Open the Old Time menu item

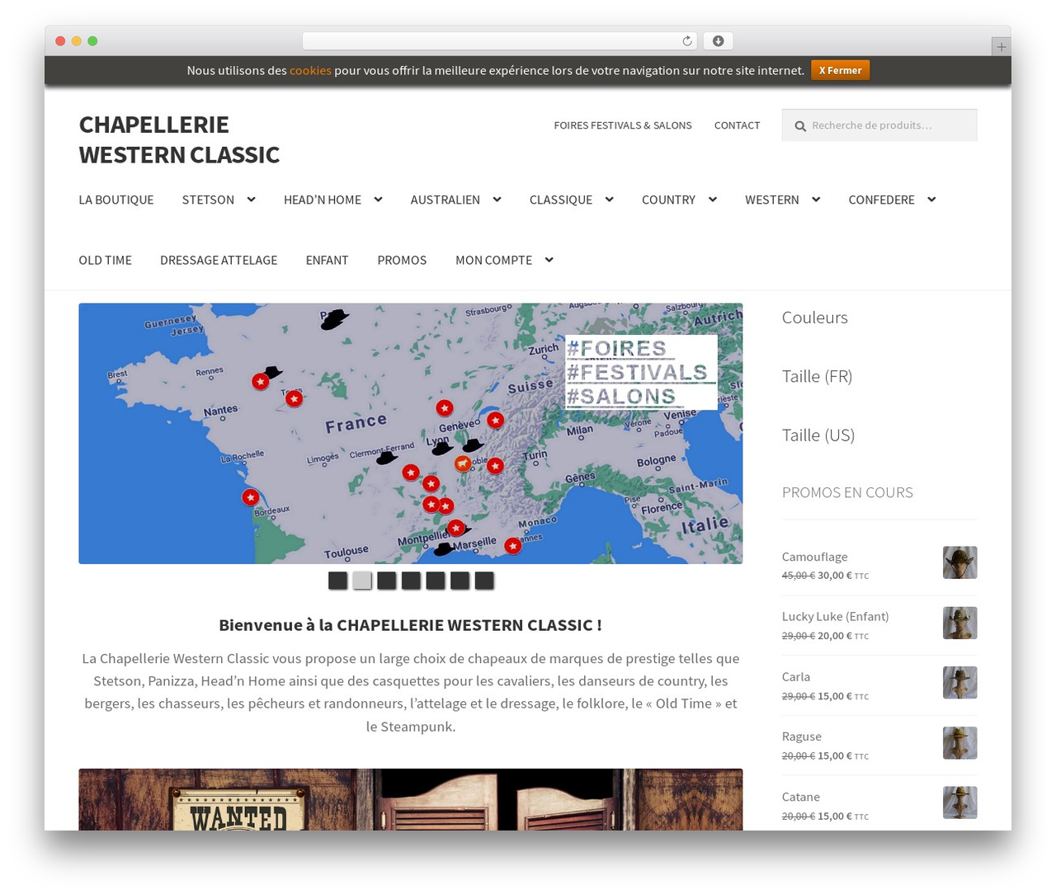(x=106, y=260)
